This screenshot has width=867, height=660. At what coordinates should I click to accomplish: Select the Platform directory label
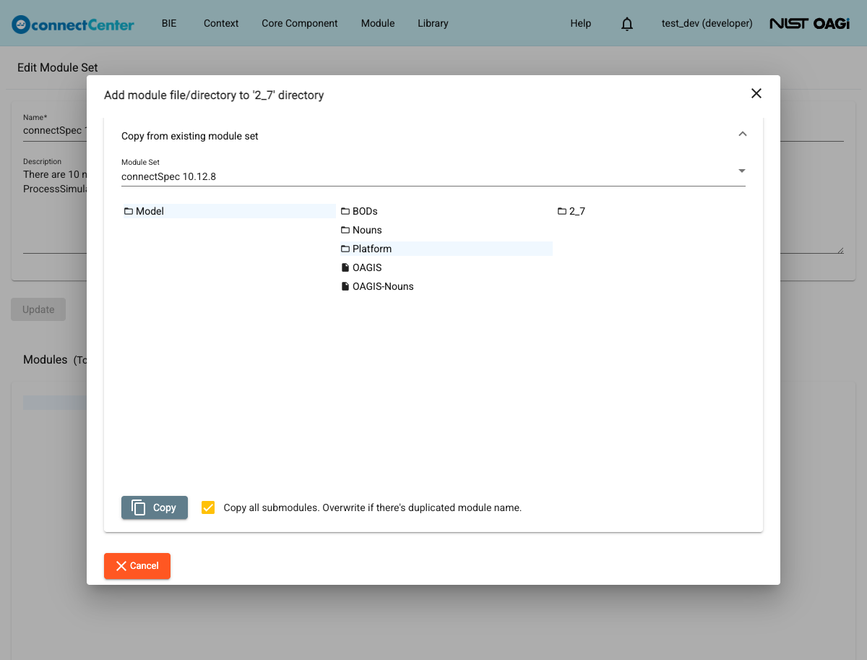point(372,249)
